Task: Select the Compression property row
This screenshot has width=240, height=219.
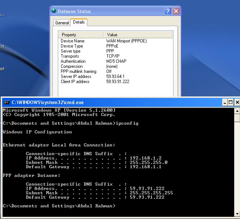Action: click(116, 66)
